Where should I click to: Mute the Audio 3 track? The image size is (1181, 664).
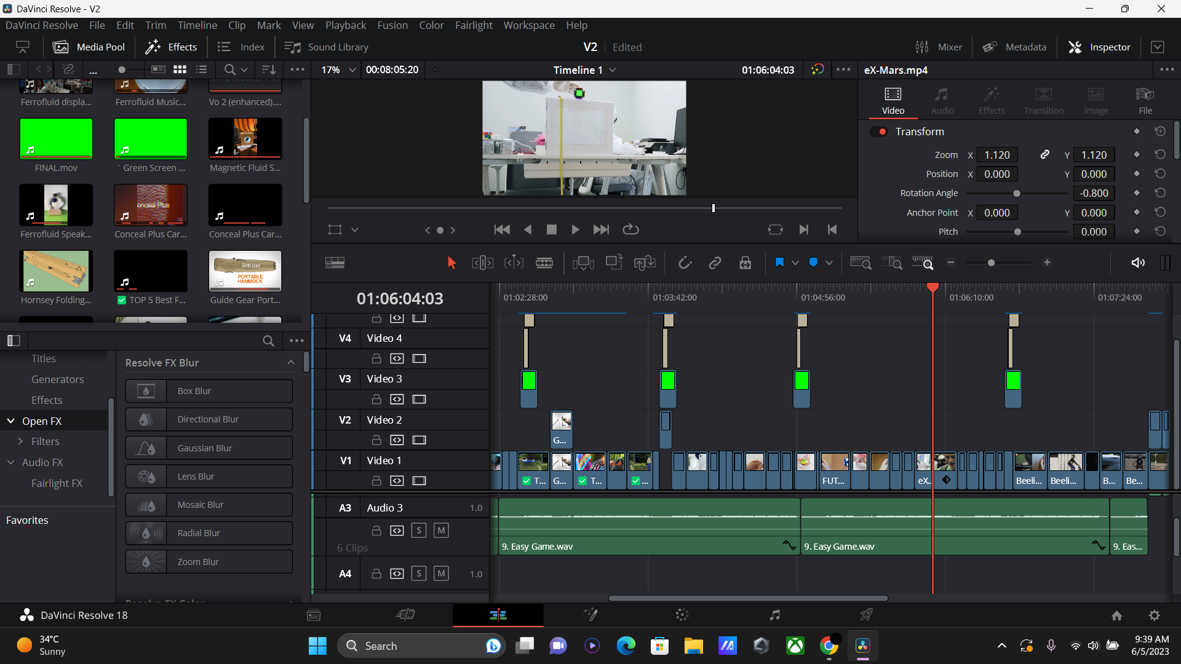click(x=440, y=531)
